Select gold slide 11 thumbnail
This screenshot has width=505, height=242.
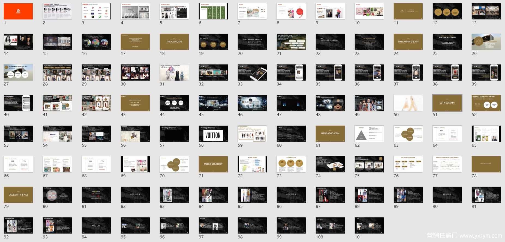(408, 11)
